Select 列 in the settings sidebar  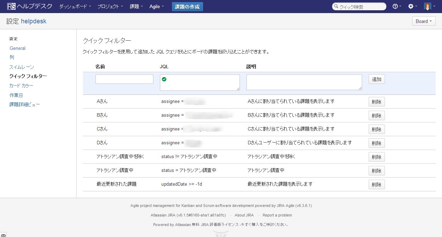pos(12,57)
